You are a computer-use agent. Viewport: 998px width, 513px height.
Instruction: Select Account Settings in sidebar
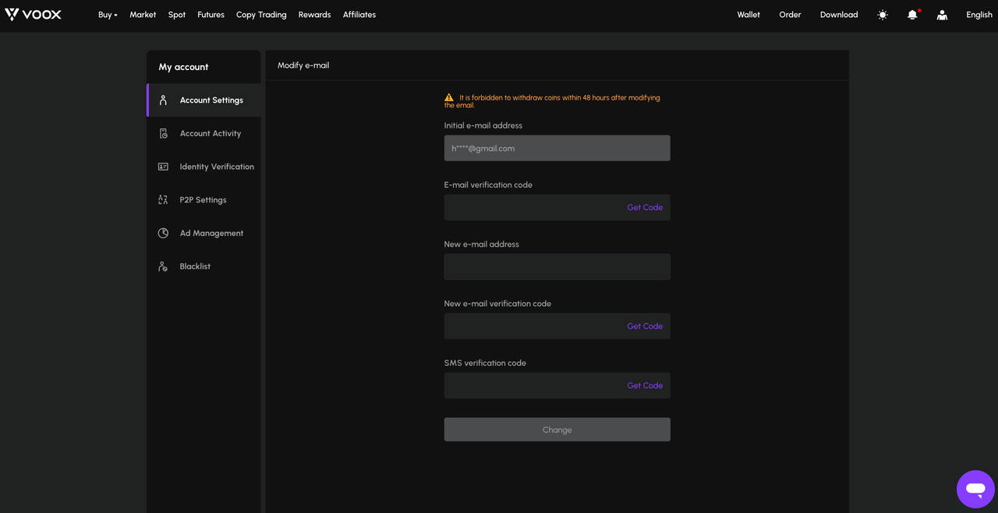[204, 100]
